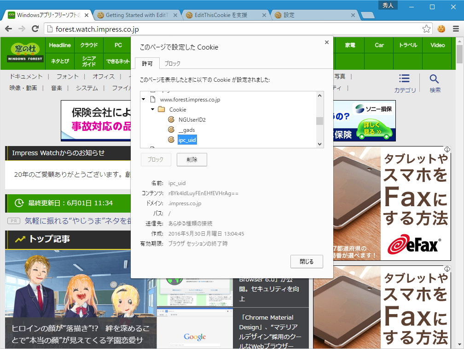Open the シニアガイド navigation item
The height and width of the screenshot is (349, 464).
[89, 61]
